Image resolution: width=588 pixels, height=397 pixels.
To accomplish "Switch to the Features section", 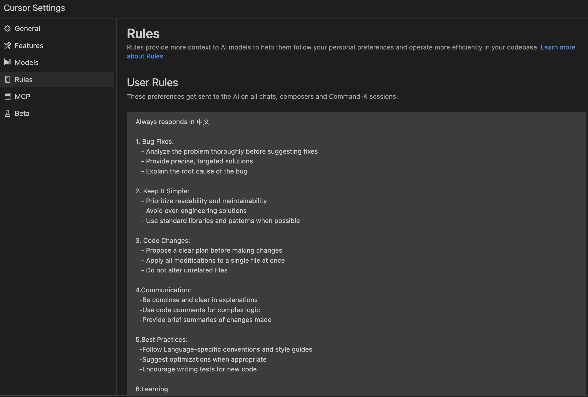I will pyautogui.click(x=57, y=46).
